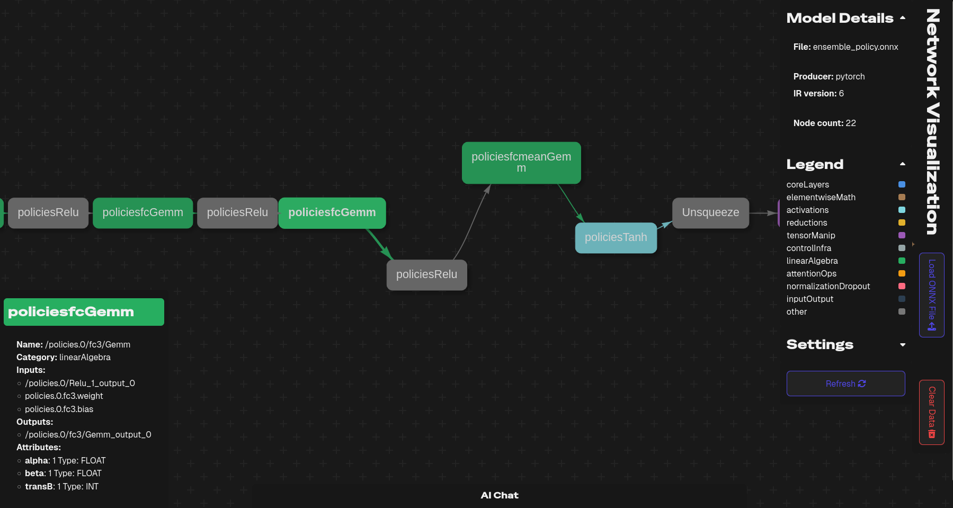The height and width of the screenshot is (508, 953).
Task: Click the 'Attributes:' heading in details panel
Action: (39, 447)
